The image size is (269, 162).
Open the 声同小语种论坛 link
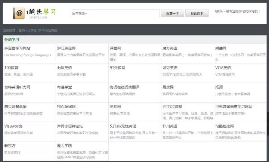tap(70, 126)
